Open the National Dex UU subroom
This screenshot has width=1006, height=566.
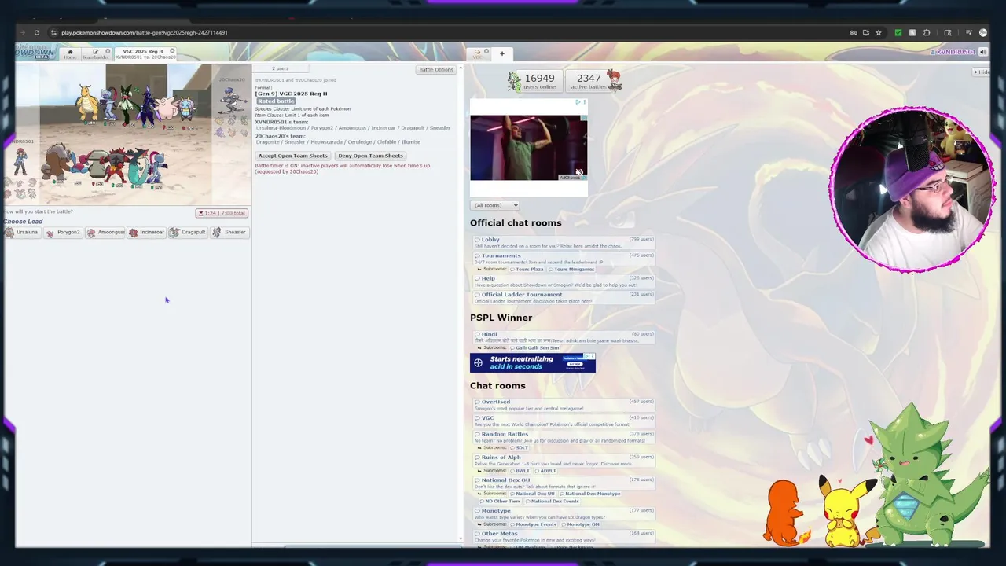click(534, 494)
